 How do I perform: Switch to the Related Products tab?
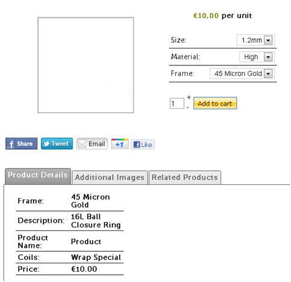(185, 178)
